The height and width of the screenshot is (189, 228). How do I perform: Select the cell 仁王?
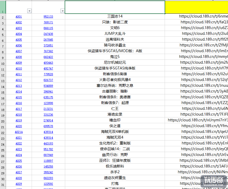(x=115, y=109)
